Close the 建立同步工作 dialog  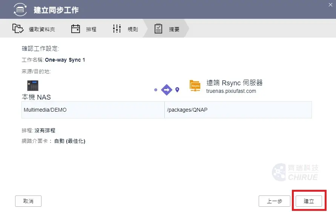click(330, 5)
